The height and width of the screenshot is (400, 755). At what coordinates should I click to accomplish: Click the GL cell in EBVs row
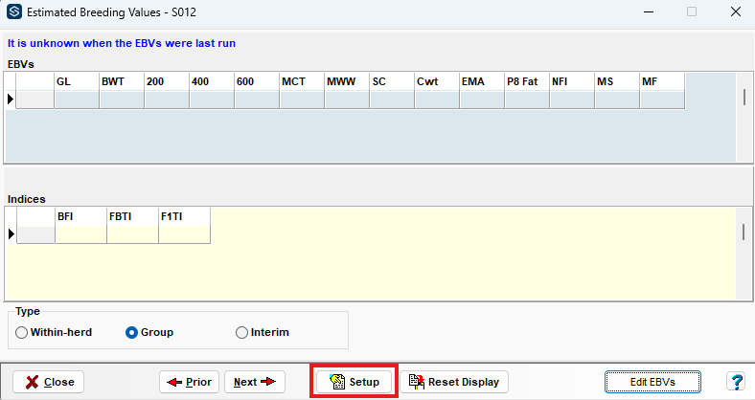(77, 100)
